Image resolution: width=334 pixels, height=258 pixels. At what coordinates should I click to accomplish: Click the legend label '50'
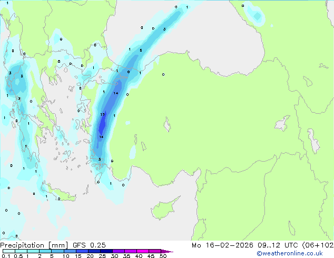click(x=163, y=256)
